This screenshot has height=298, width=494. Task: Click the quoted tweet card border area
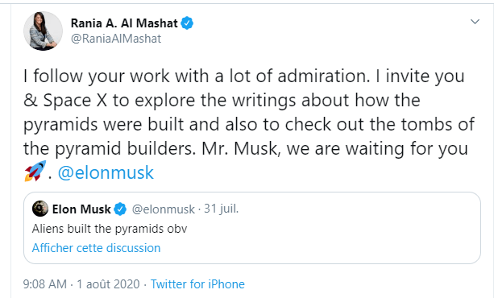click(x=252, y=228)
